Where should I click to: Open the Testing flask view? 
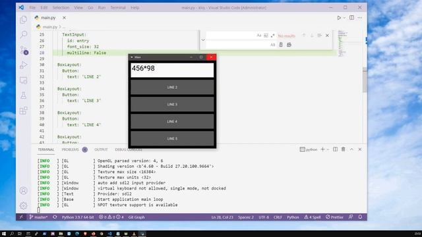[24, 95]
